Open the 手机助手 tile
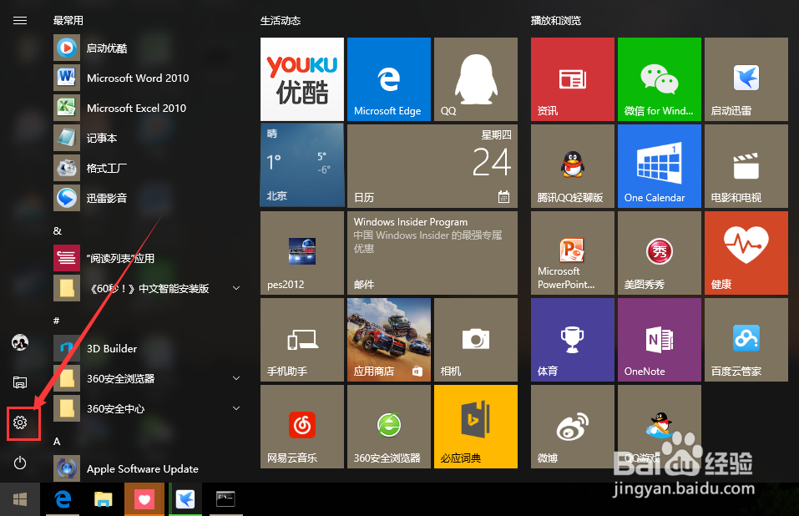799x516 pixels. (x=302, y=340)
